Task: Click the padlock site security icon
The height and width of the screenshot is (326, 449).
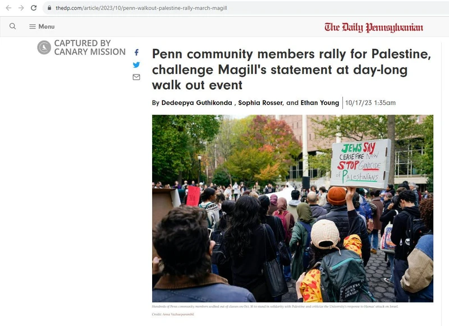Action: point(49,8)
